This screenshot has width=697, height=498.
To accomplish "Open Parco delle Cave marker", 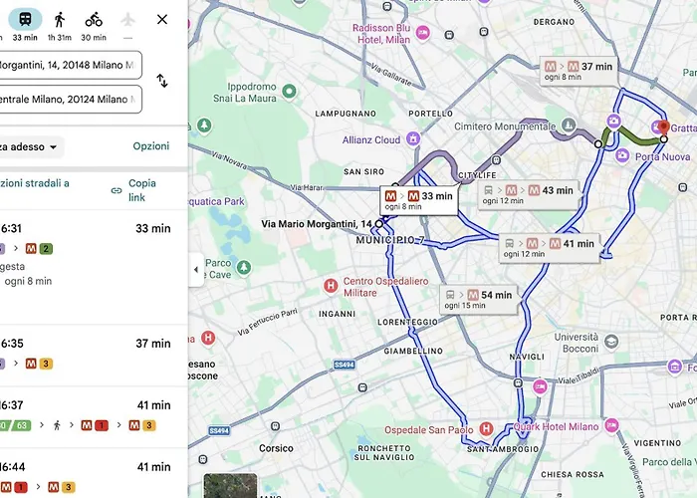I will point(243,267).
